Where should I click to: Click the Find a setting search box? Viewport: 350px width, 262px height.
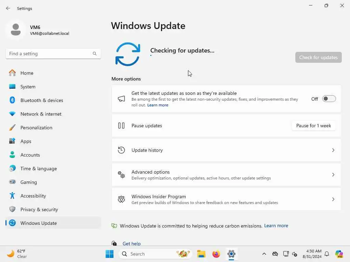coord(53,54)
